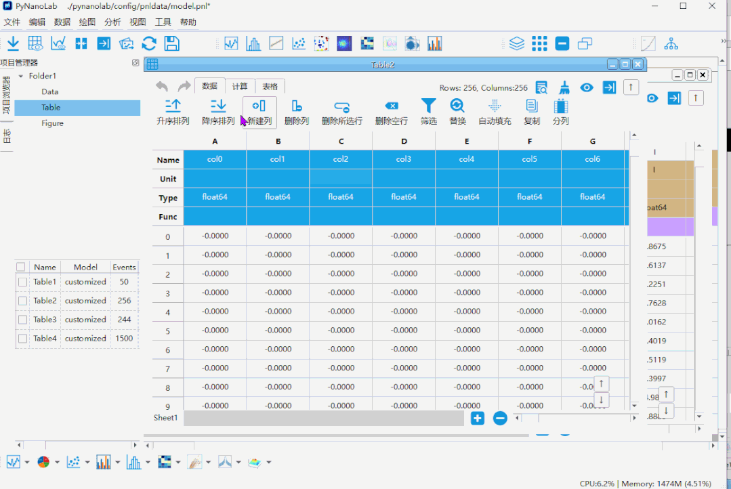Click the refresh arrows icon in main toolbar
Screen dimensions: 731x489
[x=149, y=44]
